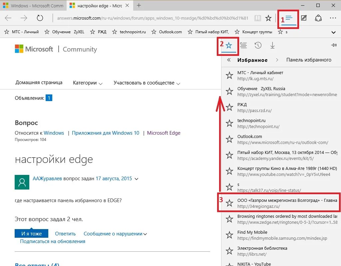Screen dimensions: 341x266
Task: Expand favorites bar overflow chevron
Action: [x=333, y=32]
